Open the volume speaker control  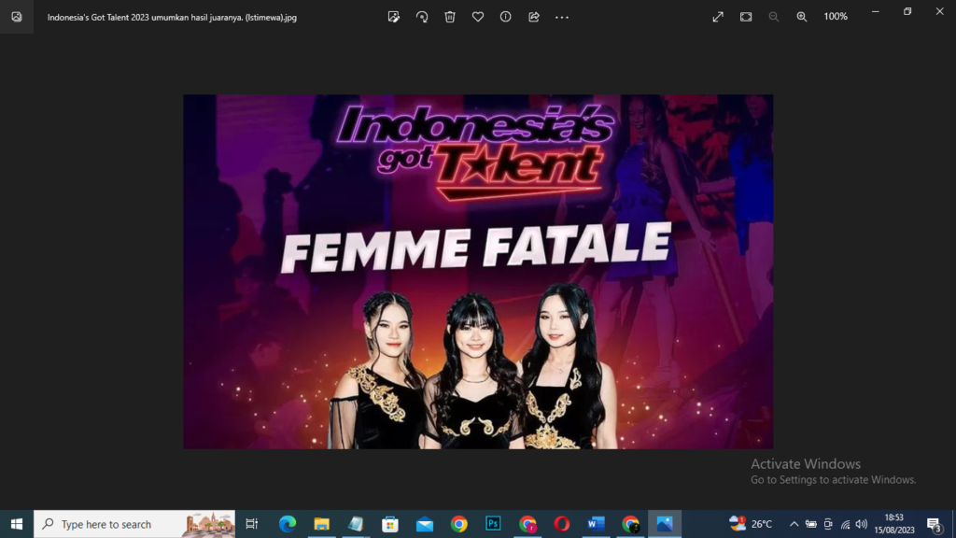pyautogui.click(x=862, y=524)
